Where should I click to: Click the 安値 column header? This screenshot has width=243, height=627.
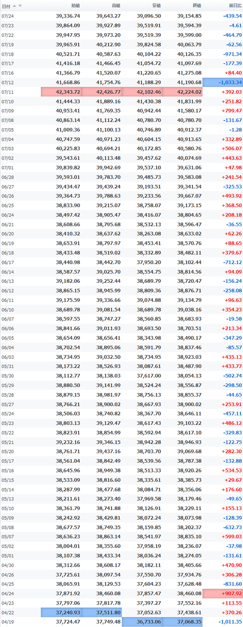156,6
